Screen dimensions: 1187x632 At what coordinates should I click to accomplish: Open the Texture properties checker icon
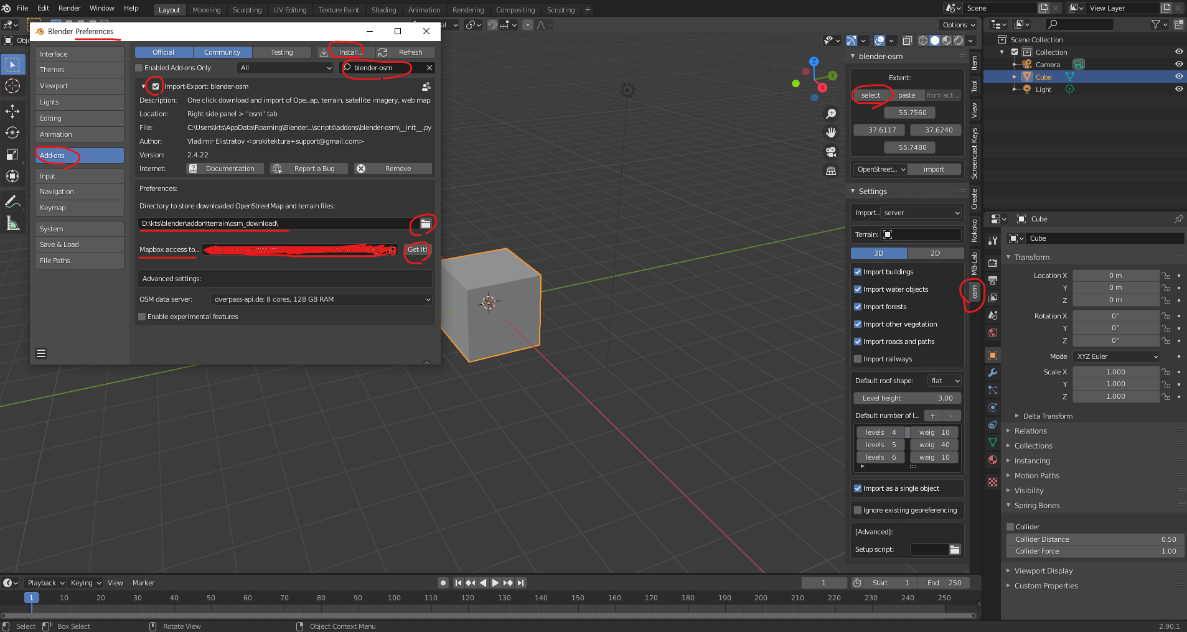[993, 482]
